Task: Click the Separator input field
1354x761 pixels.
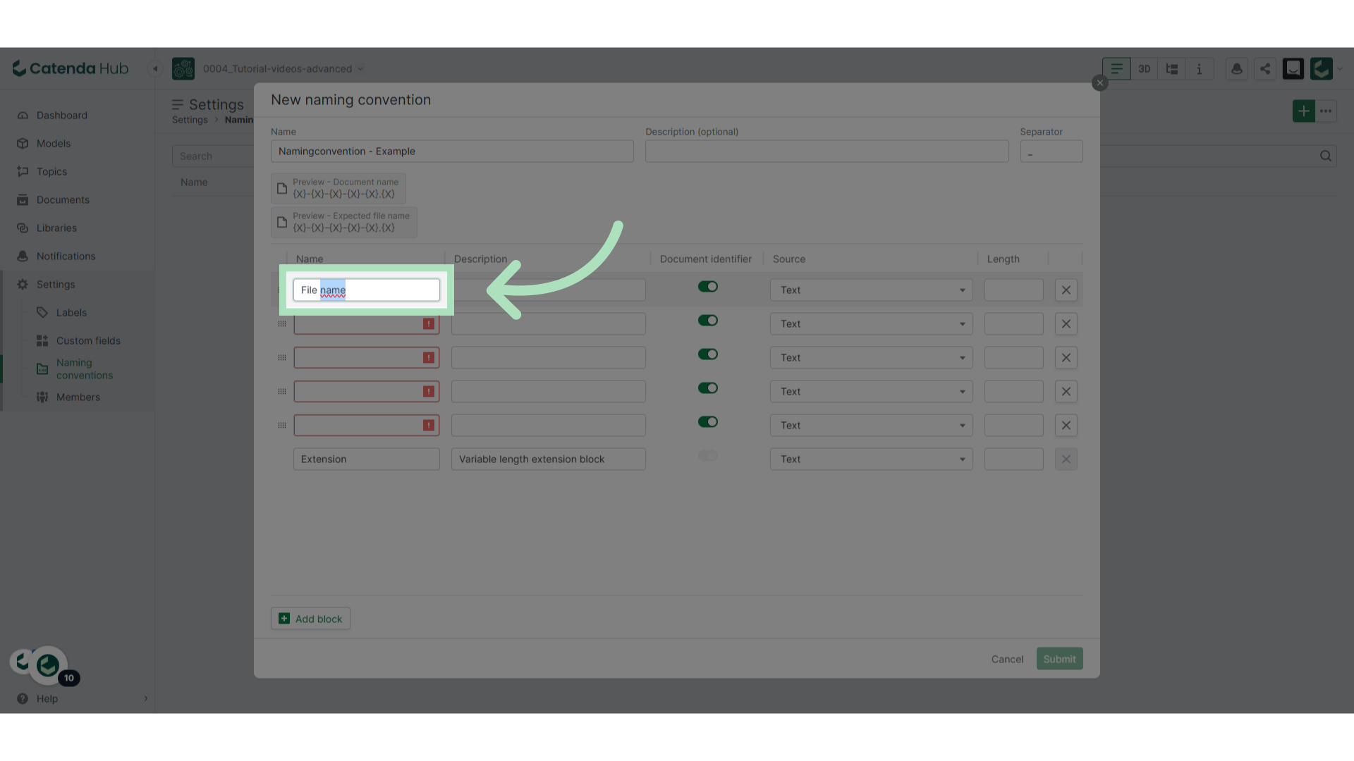Action: click(x=1051, y=151)
